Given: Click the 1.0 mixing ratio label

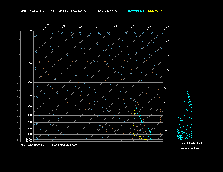Looking at the screenshot, I should (96, 110).
